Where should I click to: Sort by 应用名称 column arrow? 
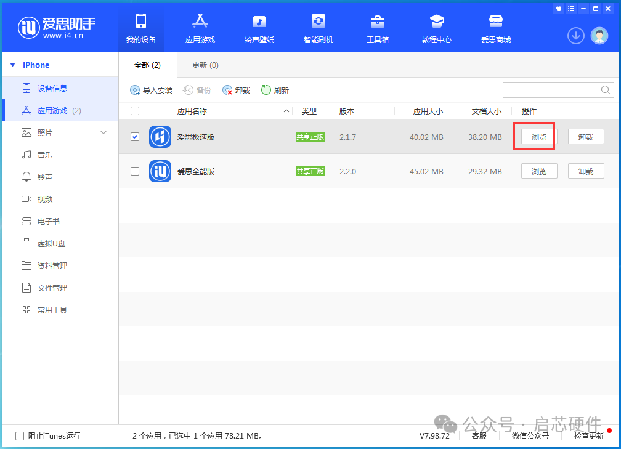286,111
